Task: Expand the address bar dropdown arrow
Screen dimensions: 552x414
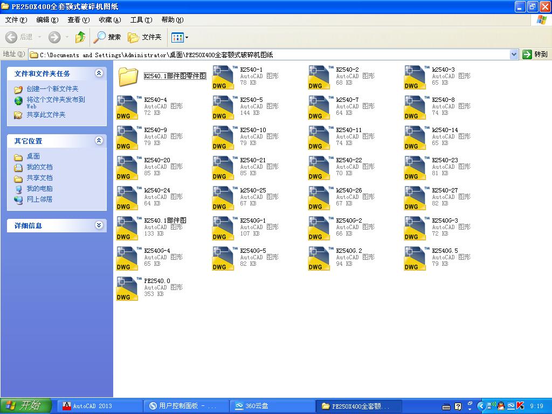Action: pos(514,54)
